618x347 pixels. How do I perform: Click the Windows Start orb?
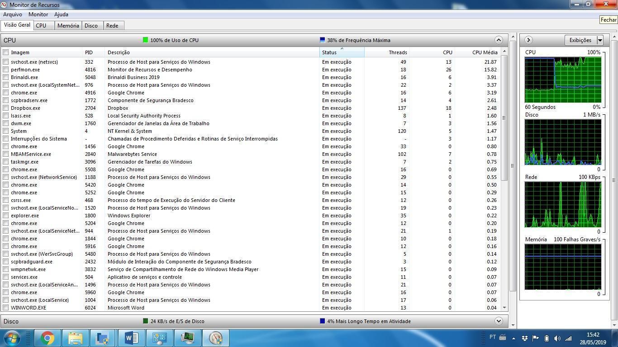12,338
